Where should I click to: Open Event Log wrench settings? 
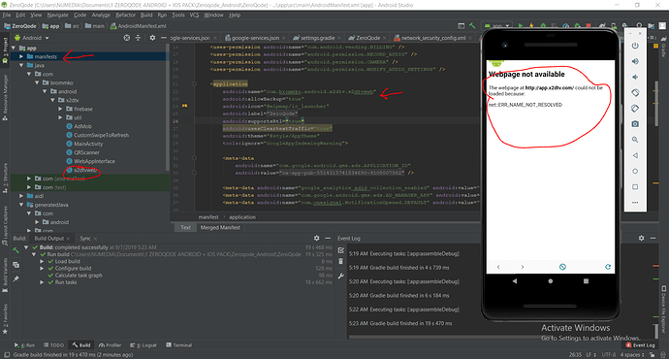tap(341, 277)
